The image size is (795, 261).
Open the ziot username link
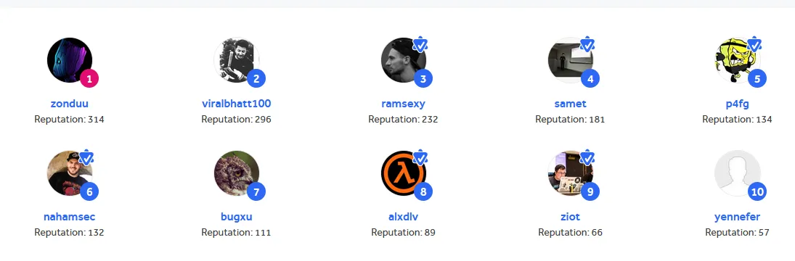[x=570, y=217]
